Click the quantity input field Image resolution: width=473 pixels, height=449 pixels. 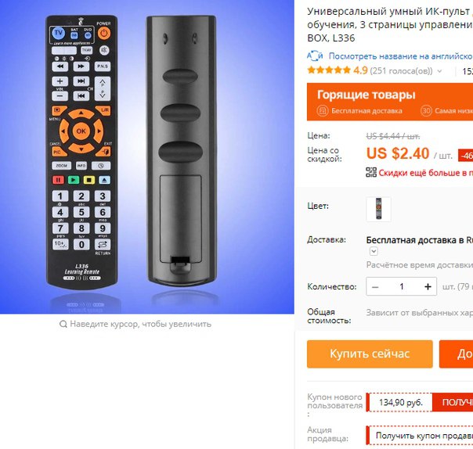point(402,286)
